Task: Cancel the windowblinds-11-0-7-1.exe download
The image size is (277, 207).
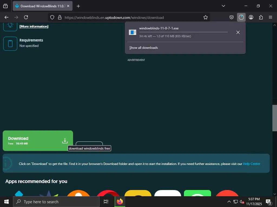Action: coord(238,32)
